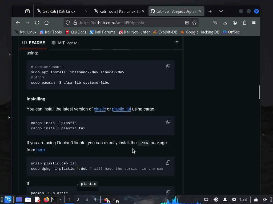Switch to the Kali Tools tab

click(119, 11)
